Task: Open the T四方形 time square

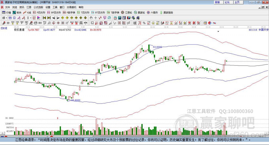Action: coord(83,13)
